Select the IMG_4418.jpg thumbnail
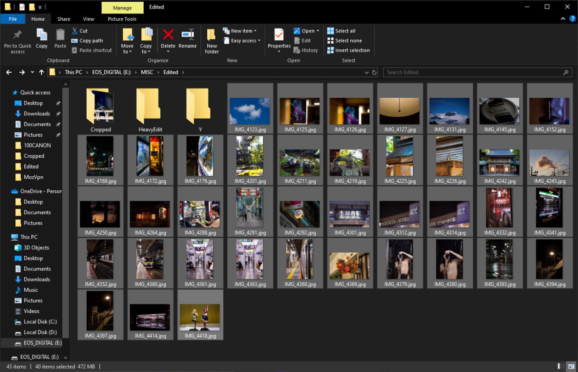578x372 pixels. [200, 317]
